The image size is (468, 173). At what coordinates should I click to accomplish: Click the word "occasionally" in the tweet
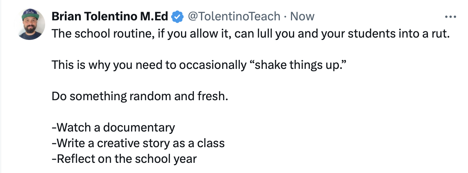pyautogui.click(x=212, y=65)
